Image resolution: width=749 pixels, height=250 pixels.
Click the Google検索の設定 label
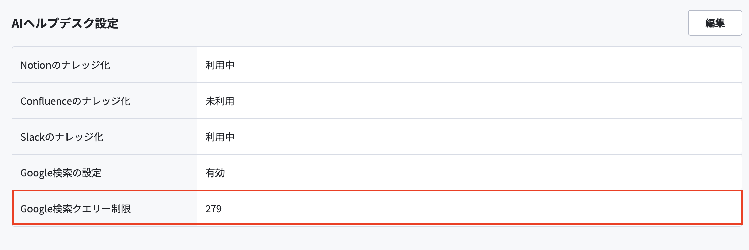pyautogui.click(x=61, y=173)
